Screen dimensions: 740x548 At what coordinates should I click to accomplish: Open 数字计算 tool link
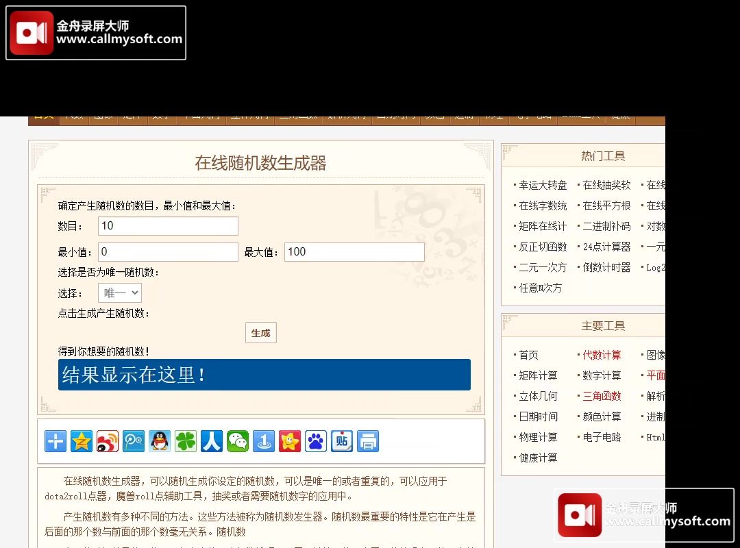point(602,375)
